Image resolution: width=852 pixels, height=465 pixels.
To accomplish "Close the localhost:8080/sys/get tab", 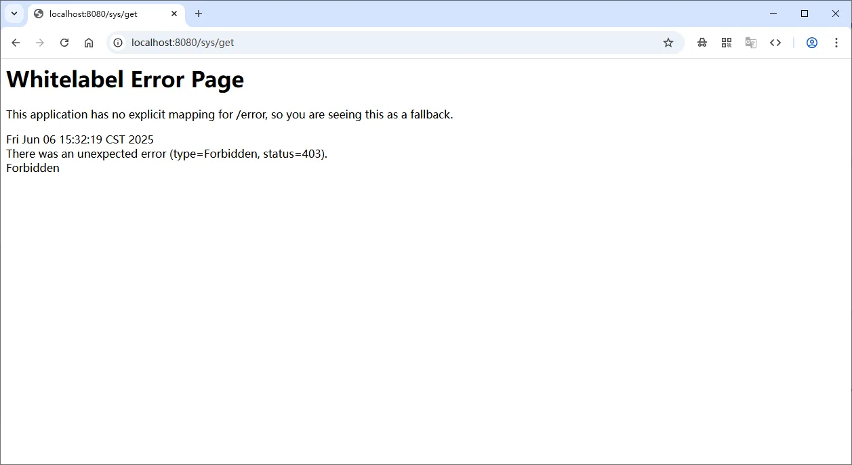I will coord(174,14).
